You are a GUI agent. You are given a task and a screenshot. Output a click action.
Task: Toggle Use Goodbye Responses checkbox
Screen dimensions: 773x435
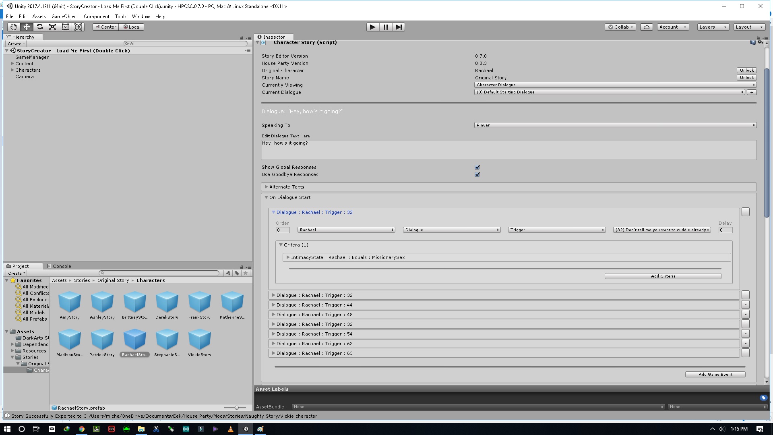[477, 174]
